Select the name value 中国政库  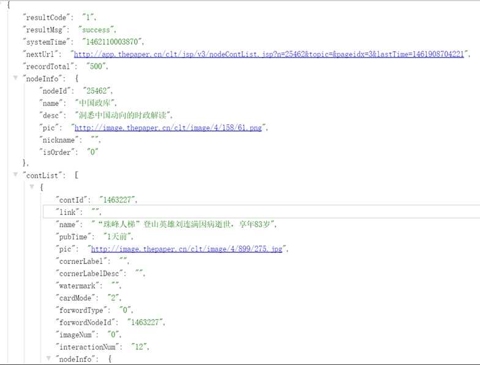pos(94,103)
